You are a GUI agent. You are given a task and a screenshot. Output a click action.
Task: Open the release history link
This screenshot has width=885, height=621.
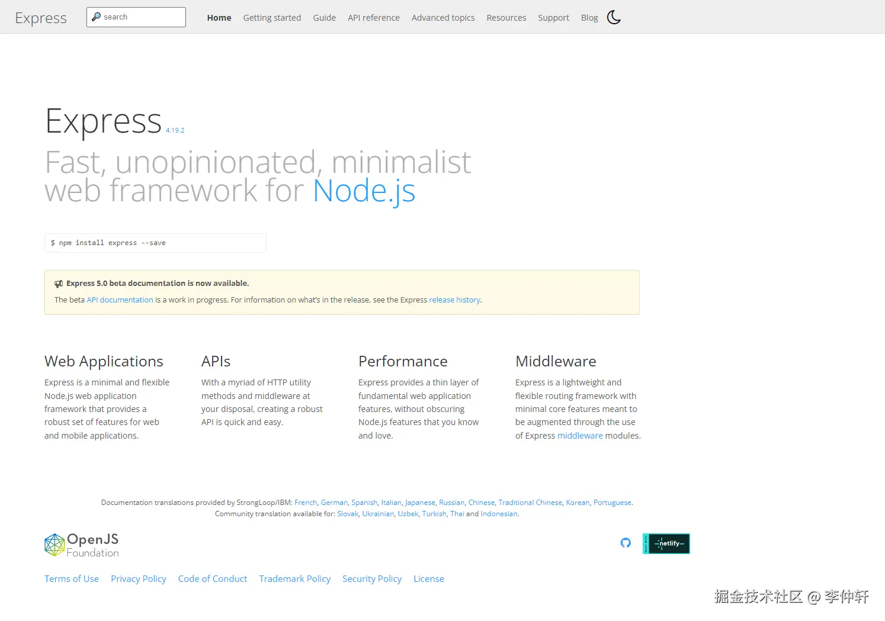(454, 300)
